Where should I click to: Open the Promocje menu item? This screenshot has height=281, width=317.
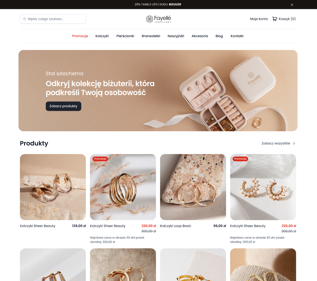tap(80, 36)
